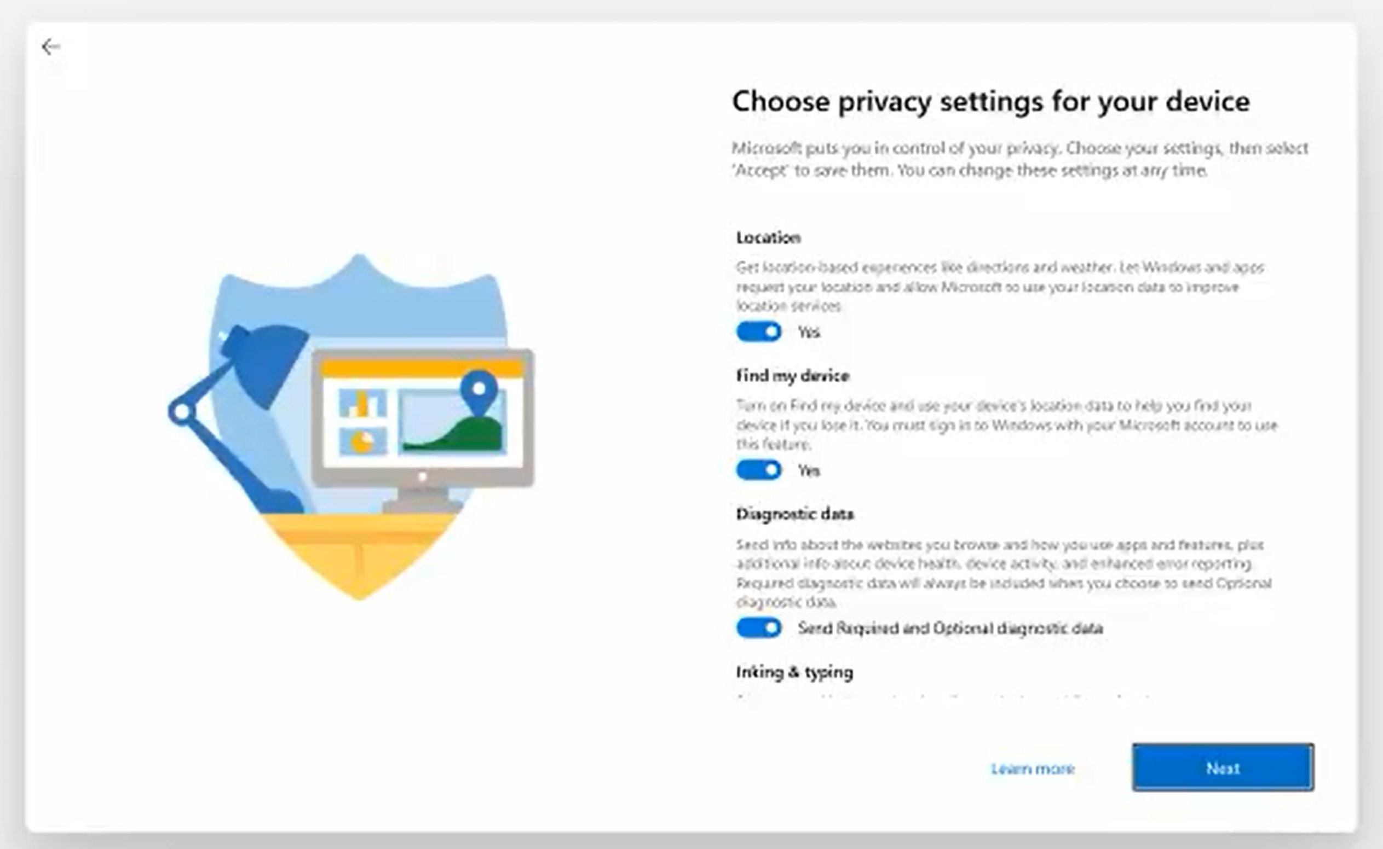Click the Yes label beside Location toggle
This screenshot has width=1383, height=849.
809,333
